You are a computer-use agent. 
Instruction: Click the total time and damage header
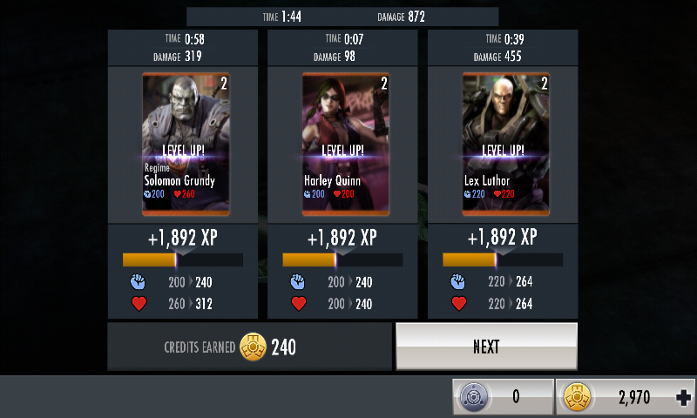[x=342, y=17]
